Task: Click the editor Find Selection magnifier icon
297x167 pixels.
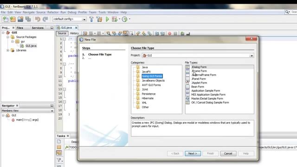Action: 108,33
